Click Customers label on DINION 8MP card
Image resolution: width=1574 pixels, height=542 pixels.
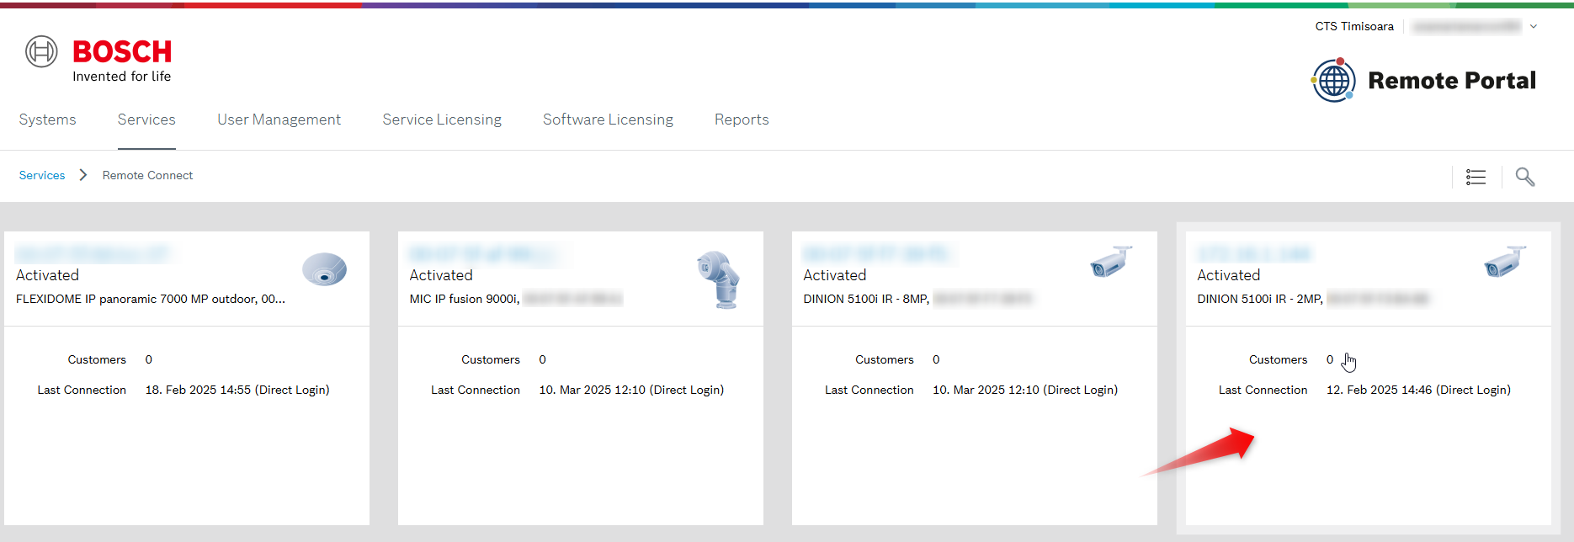click(x=885, y=359)
